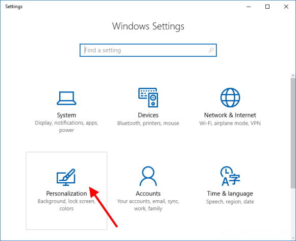
Task: Select the System category label
Action: click(66, 115)
